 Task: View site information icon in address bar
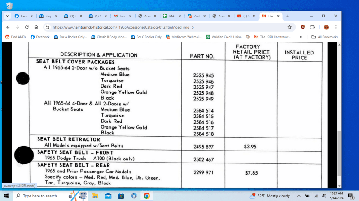pos(48,27)
